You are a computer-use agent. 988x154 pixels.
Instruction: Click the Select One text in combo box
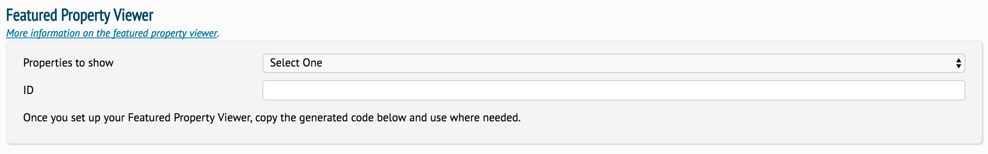click(296, 63)
